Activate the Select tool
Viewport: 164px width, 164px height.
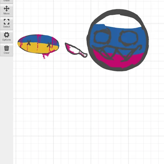[x=6, y=23]
